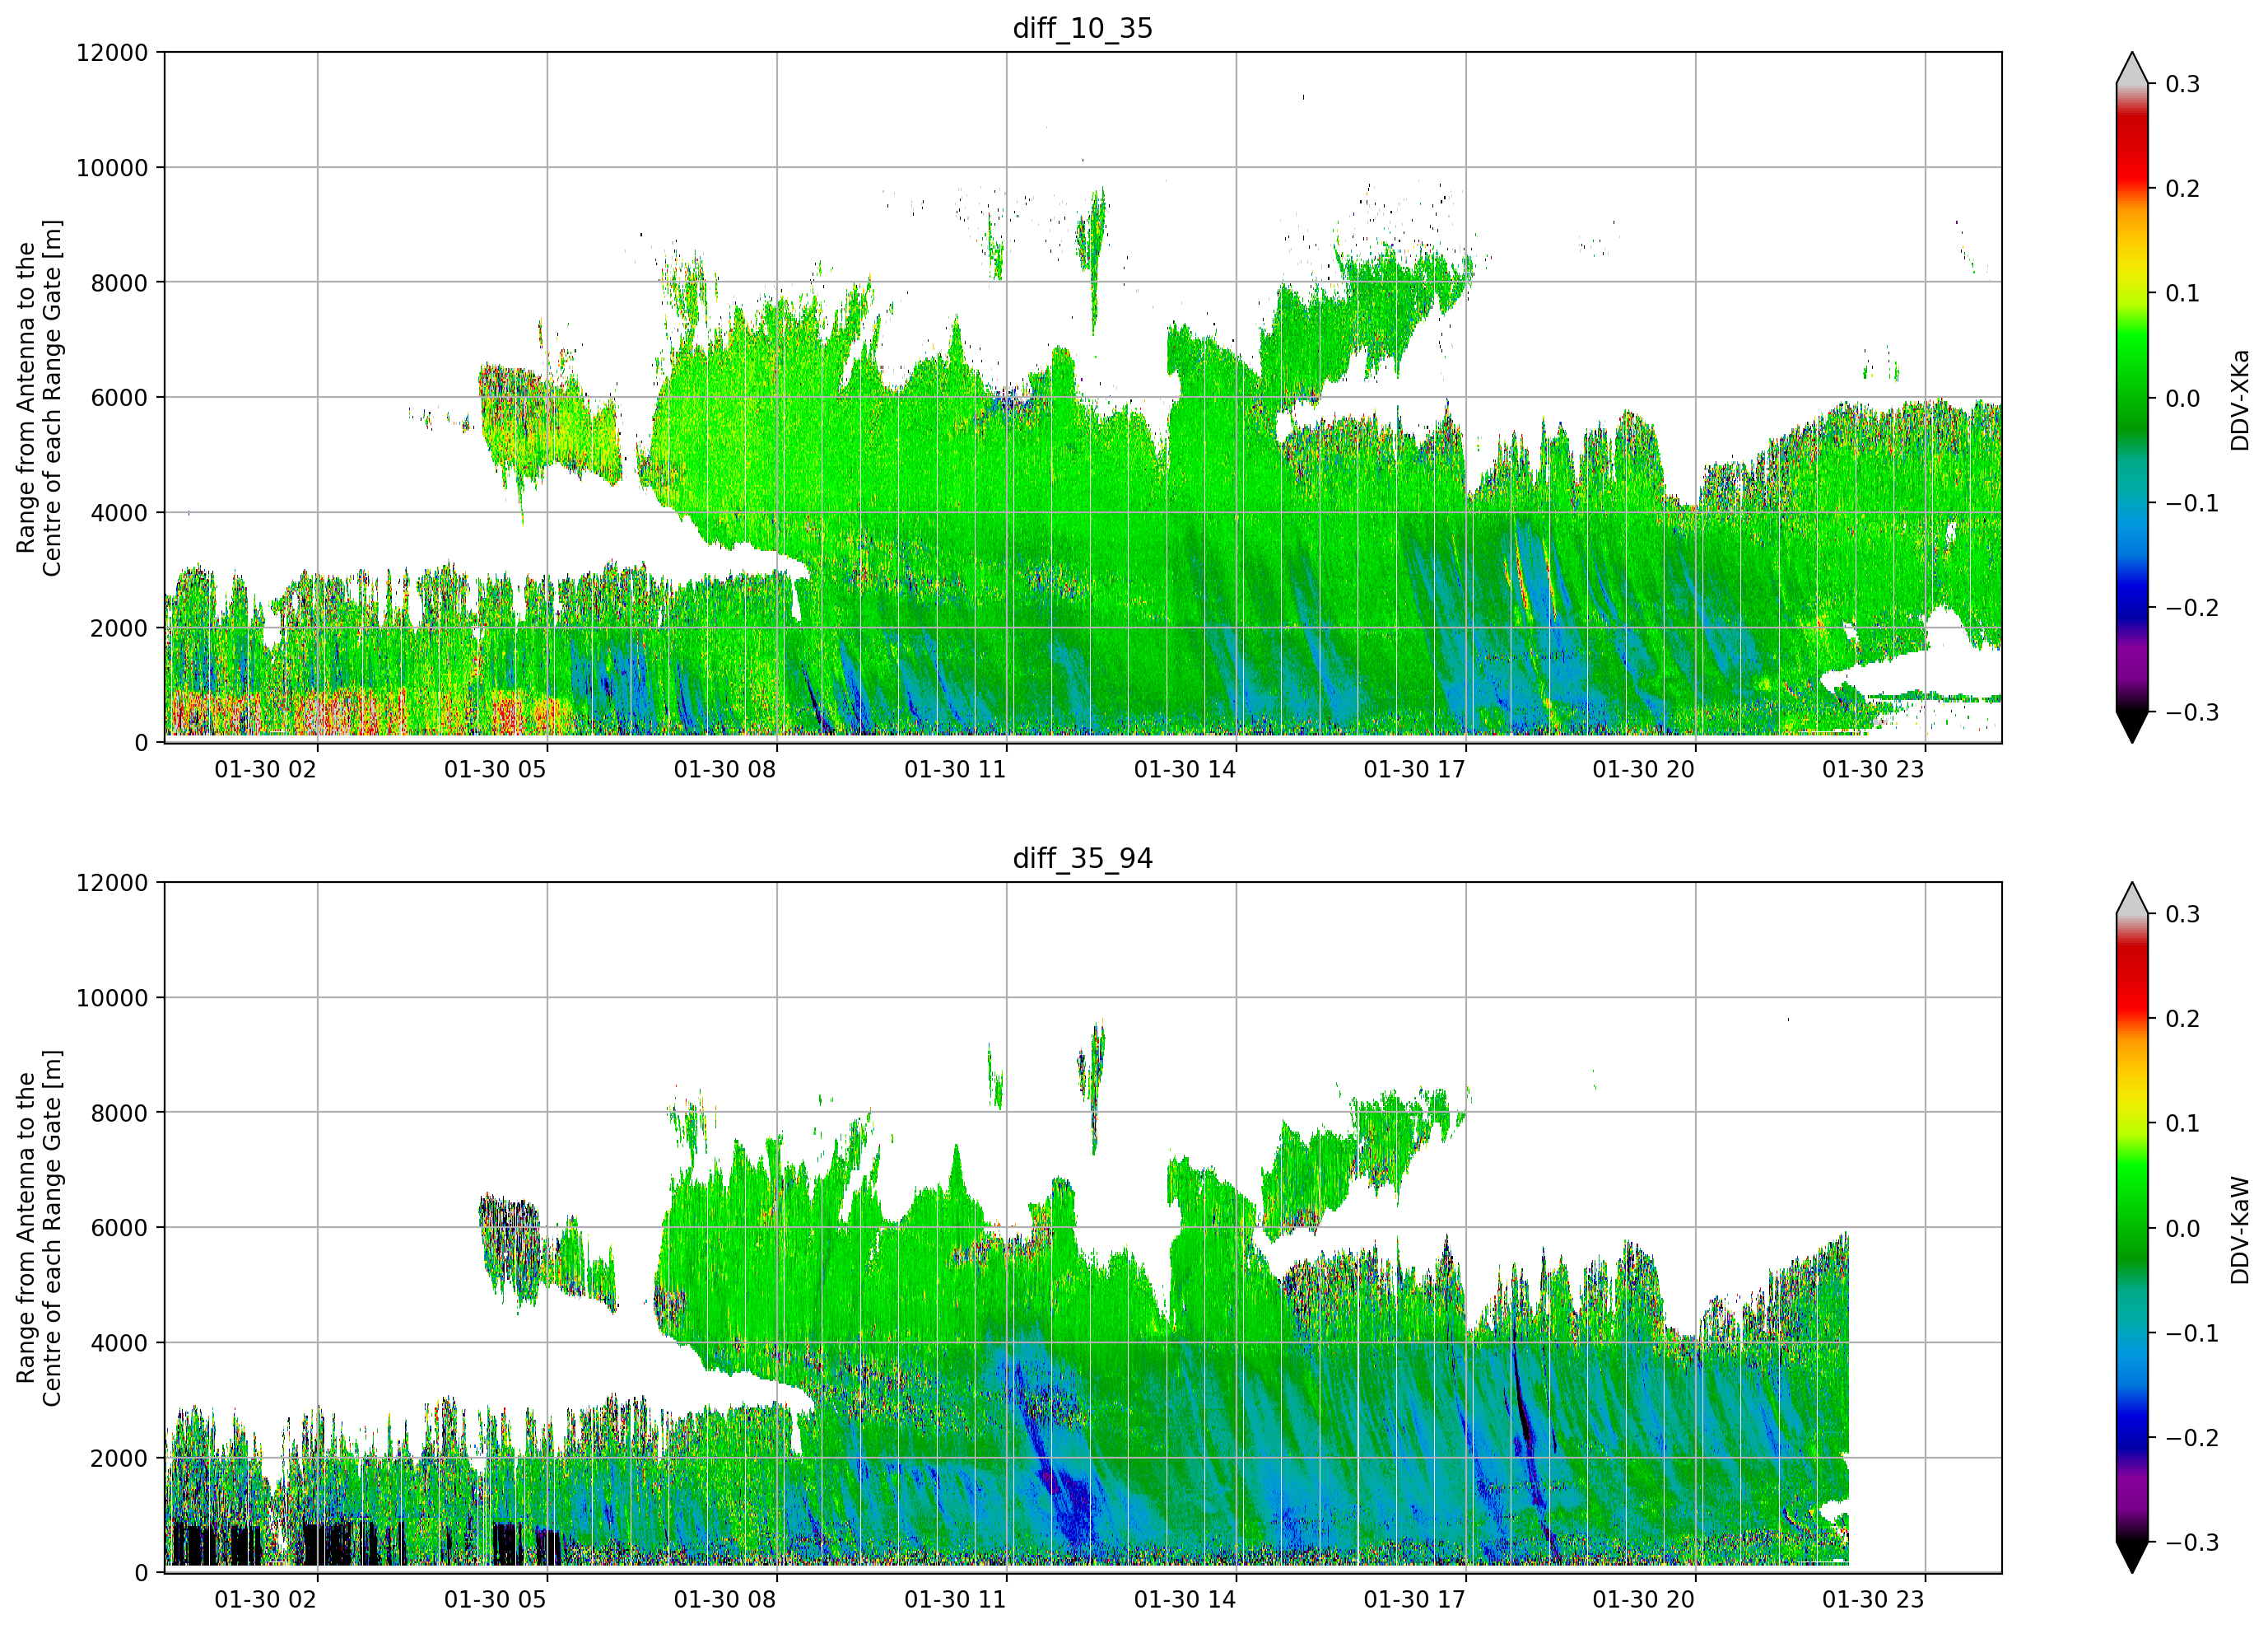2268x1629 pixels.
Task: Click '01-30 14' under the diff_35_94 plot
Action: 1185,1600
